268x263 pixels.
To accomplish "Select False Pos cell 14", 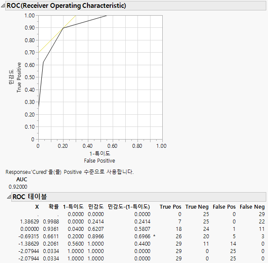I will [x=233, y=244].
